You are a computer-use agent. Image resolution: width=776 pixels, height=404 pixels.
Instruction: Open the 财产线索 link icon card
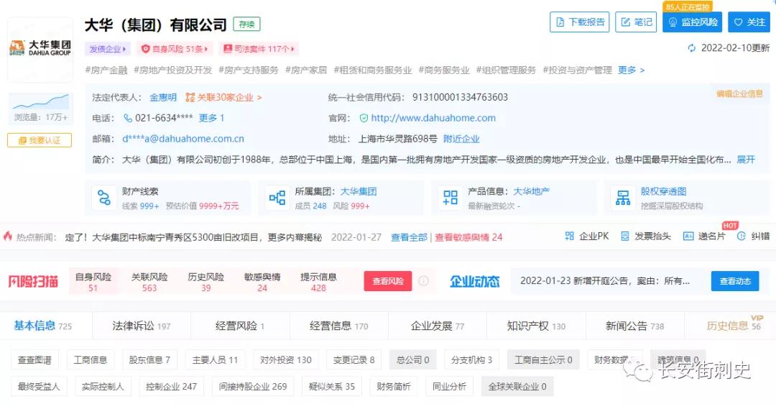tap(104, 198)
